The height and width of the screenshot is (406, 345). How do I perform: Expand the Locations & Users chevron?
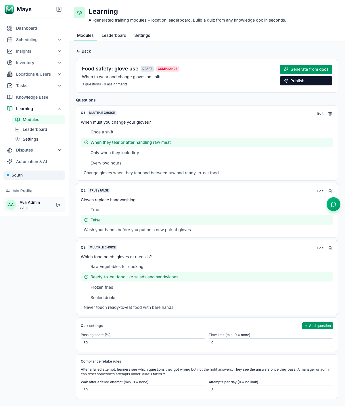point(60,74)
